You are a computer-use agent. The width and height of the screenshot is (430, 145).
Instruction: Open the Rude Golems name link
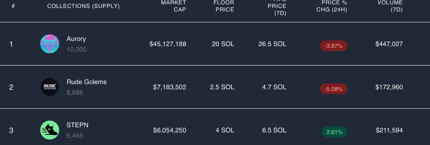pos(87,82)
